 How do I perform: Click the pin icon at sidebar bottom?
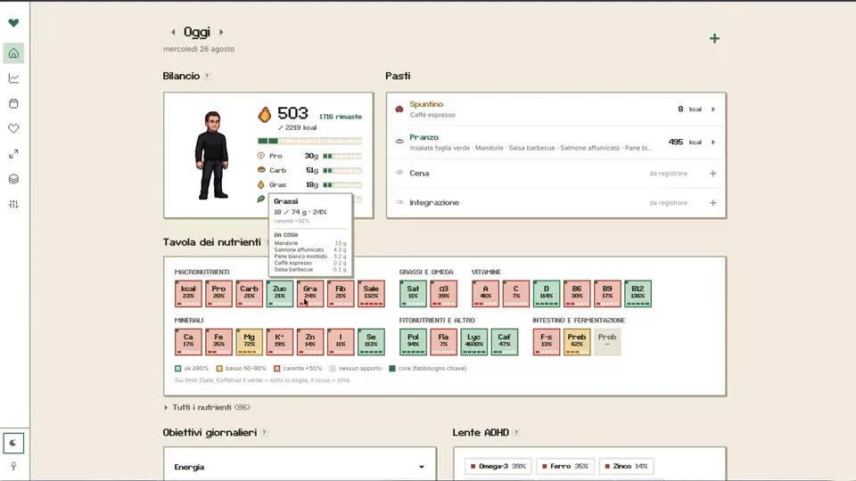click(x=13, y=466)
